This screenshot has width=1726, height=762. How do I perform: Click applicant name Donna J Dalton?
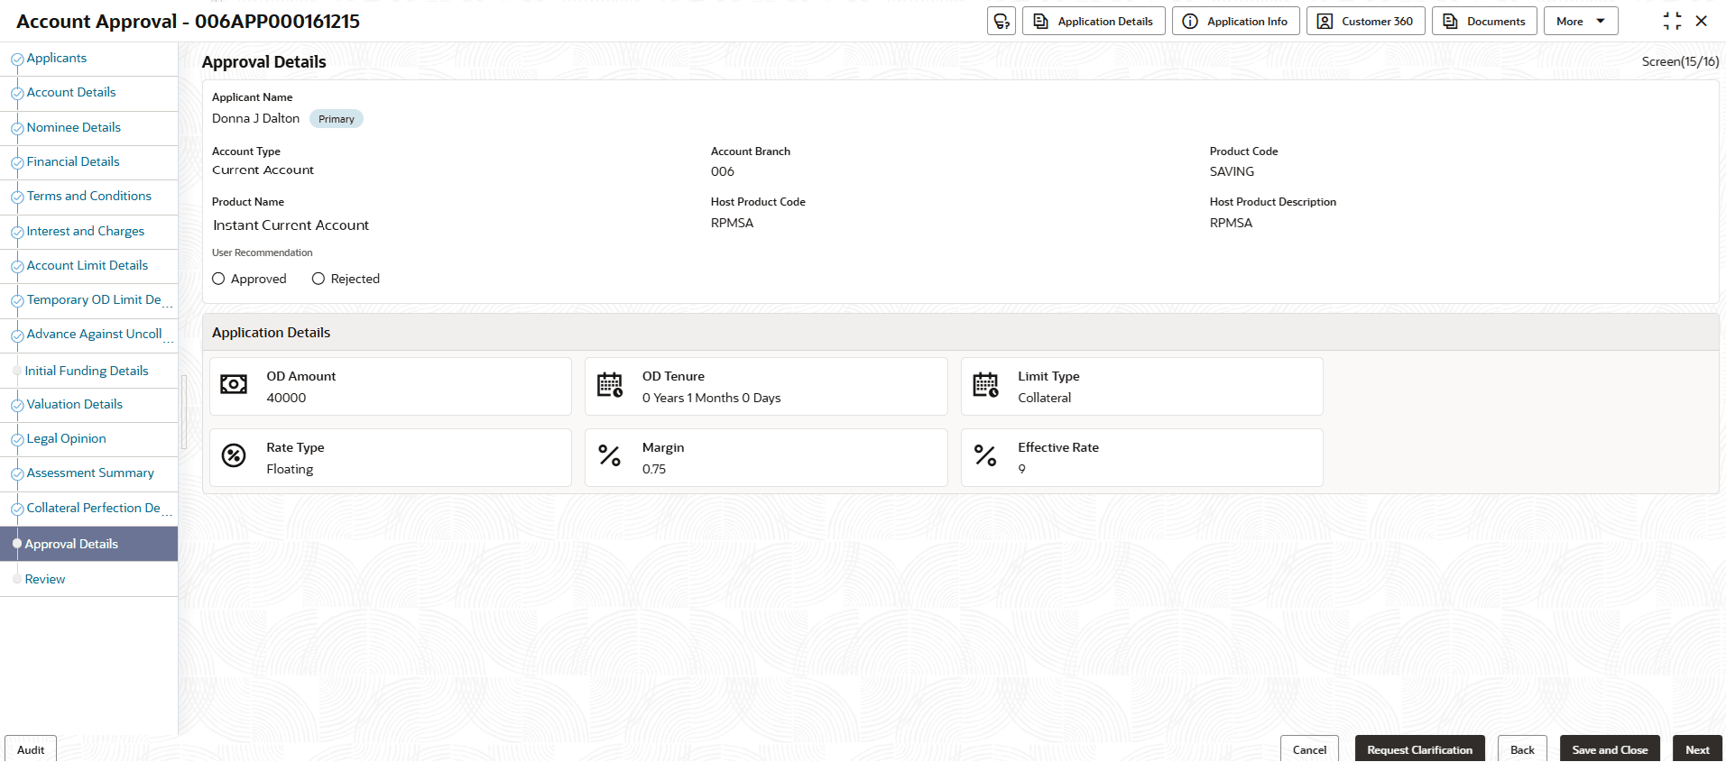(256, 118)
